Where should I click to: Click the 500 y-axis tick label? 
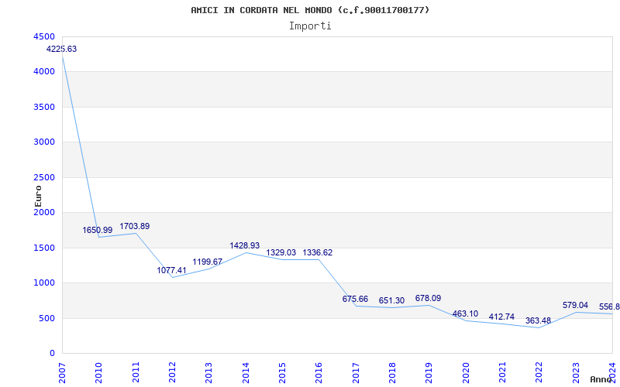(x=47, y=318)
